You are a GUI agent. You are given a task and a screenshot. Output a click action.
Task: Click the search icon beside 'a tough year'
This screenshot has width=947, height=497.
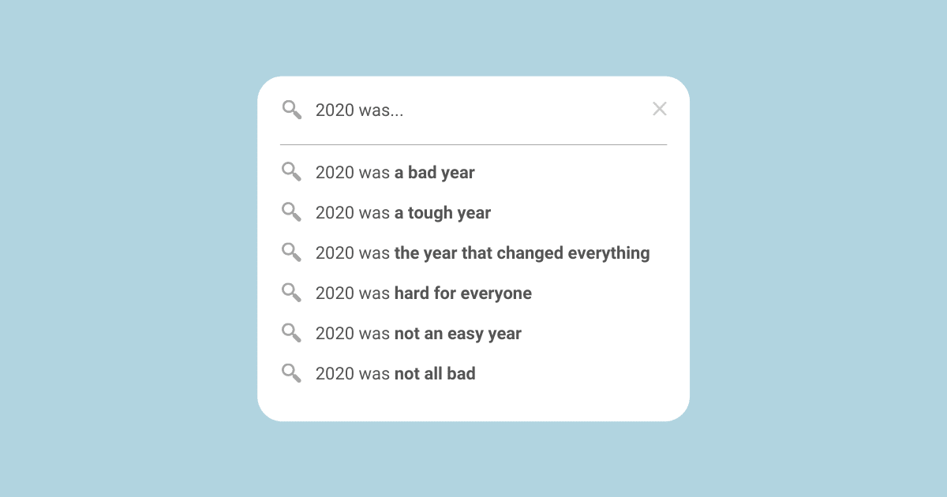coord(292,212)
